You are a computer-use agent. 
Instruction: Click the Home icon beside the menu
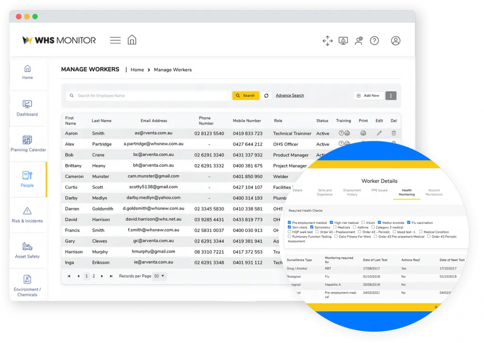[132, 40]
